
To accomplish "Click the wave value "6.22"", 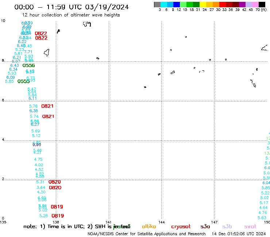I will (x=22, y=42).
